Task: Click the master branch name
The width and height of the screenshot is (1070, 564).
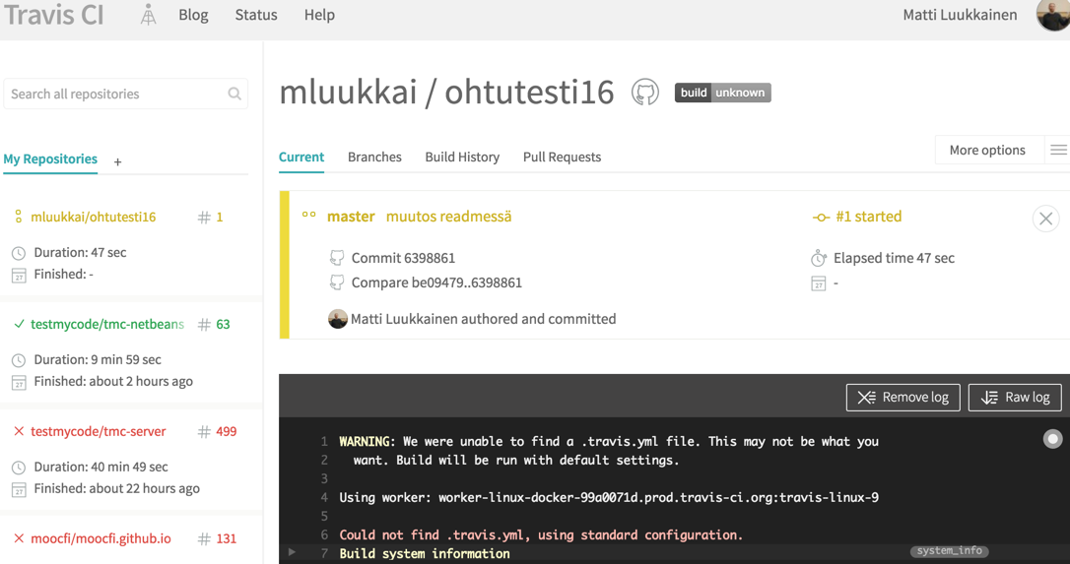Action: (351, 217)
